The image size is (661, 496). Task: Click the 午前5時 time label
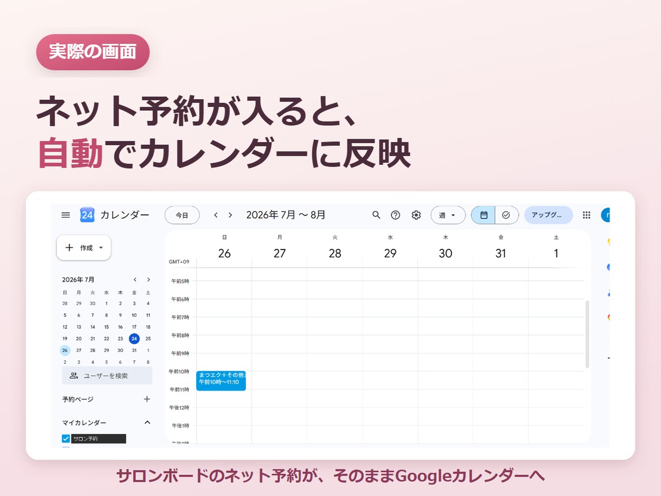click(180, 281)
